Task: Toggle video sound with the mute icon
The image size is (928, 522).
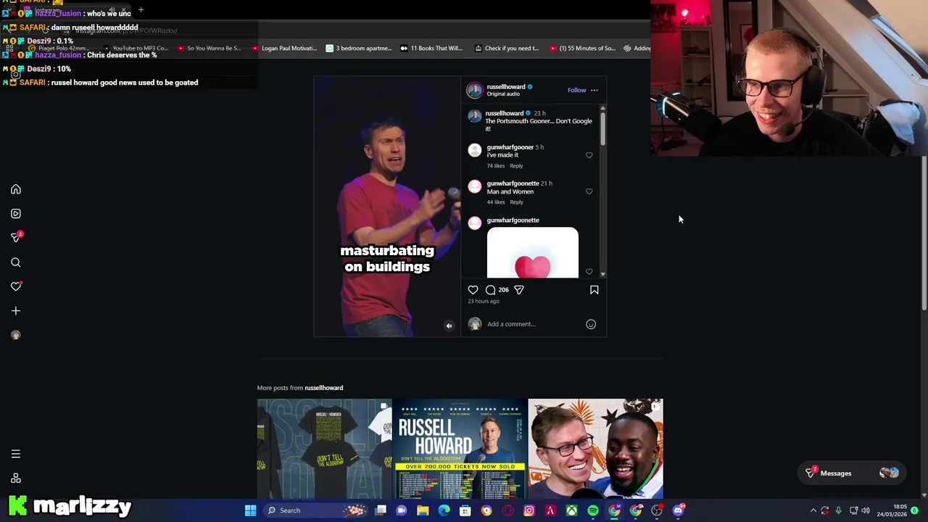Action: 449,326
